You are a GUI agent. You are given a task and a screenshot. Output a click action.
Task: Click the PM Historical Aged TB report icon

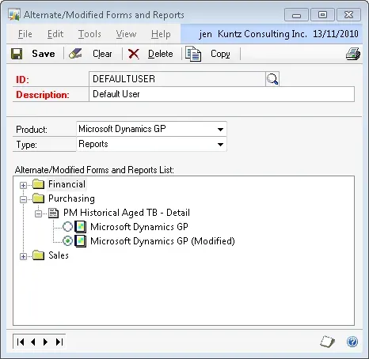(x=54, y=213)
